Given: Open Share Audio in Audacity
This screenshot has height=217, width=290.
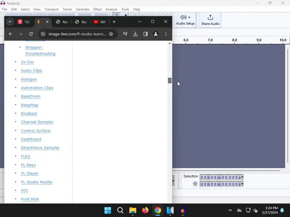Looking at the screenshot, I should pos(210,20).
